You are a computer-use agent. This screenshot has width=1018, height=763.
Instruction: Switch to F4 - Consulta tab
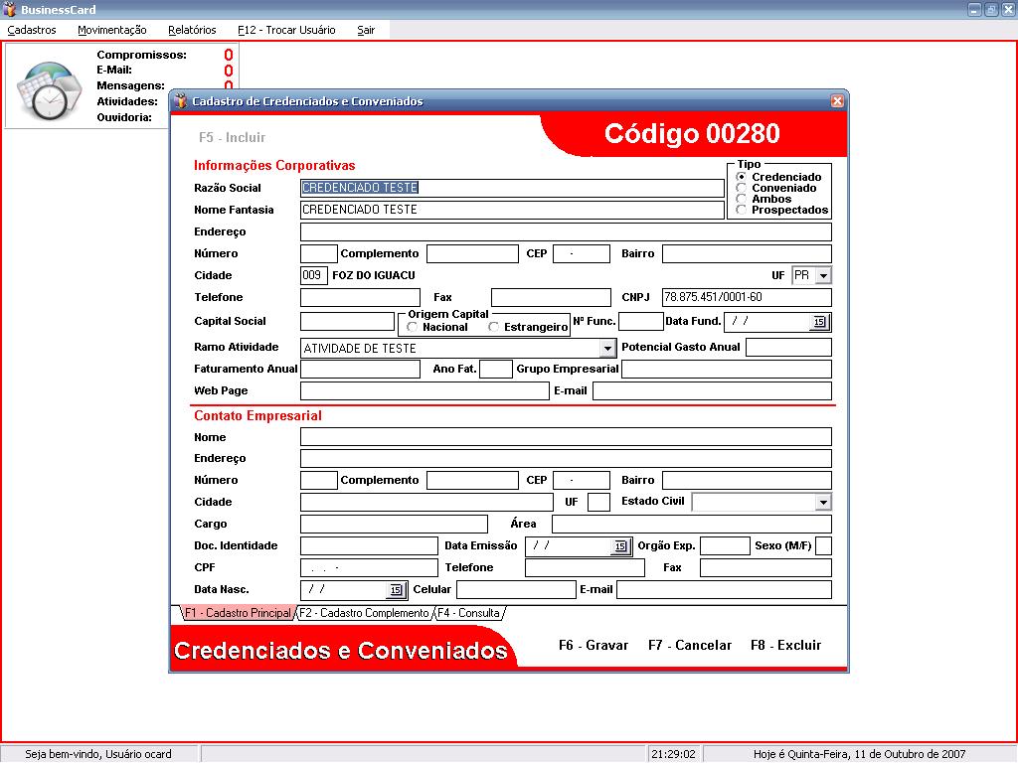(x=469, y=613)
